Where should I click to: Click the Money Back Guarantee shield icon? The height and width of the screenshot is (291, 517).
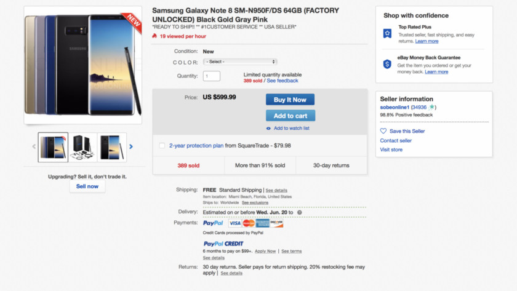click(x=387, y=64)
